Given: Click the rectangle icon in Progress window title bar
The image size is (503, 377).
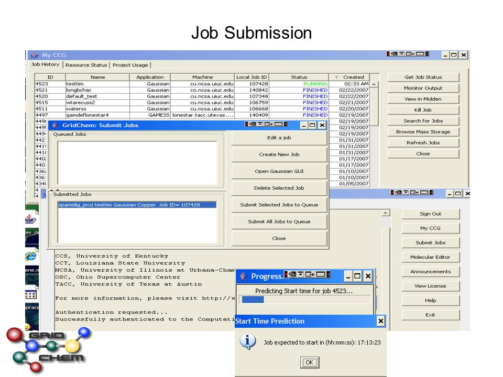Looking at the screenshot, I should tap(321, 274).
